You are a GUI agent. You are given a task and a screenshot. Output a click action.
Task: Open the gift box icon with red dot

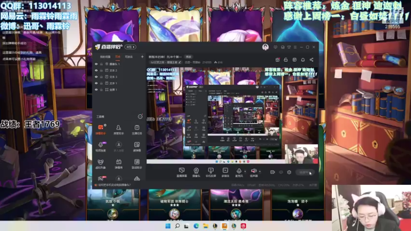point(277,60)
